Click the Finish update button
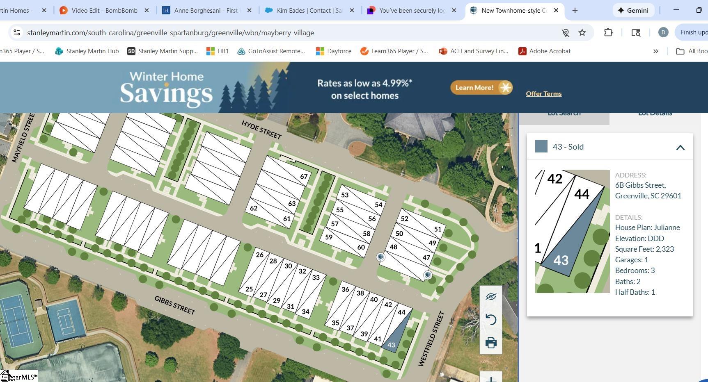 click(692, 32)
